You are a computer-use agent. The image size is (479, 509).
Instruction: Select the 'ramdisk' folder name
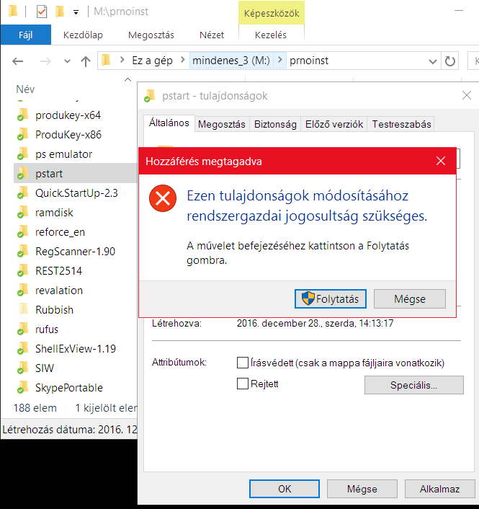(55, 212)
